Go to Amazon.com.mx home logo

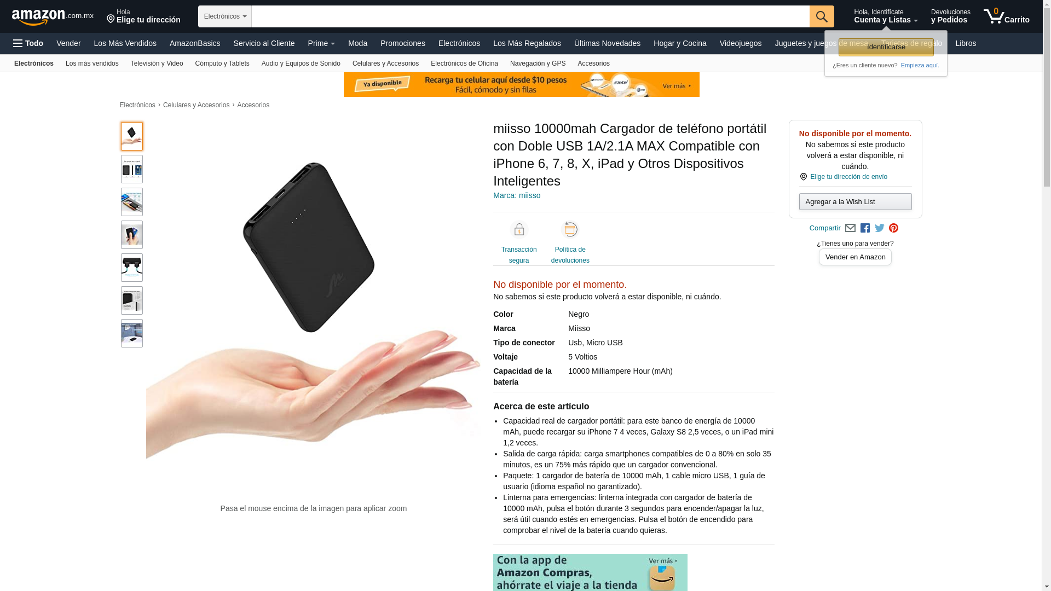[53, 16]
